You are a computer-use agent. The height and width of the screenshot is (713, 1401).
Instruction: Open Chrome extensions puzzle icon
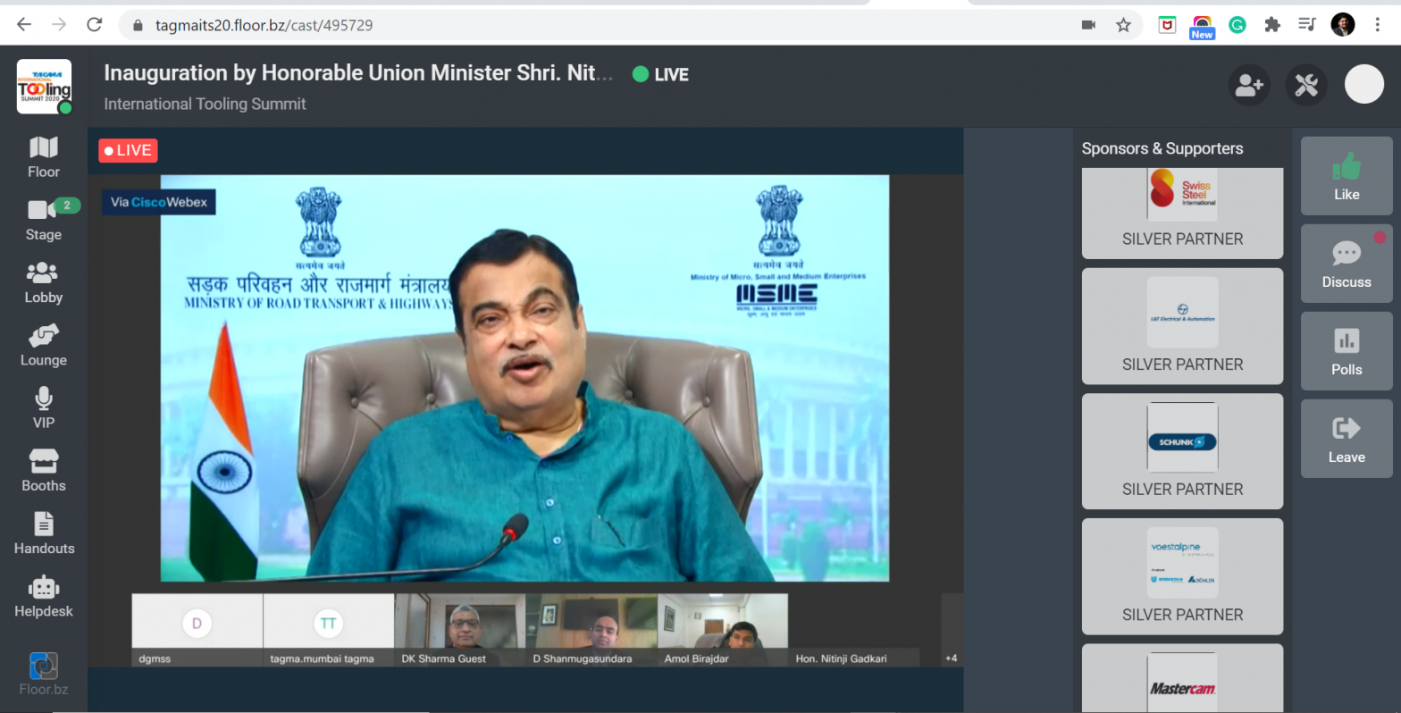tap(1271, 25)
